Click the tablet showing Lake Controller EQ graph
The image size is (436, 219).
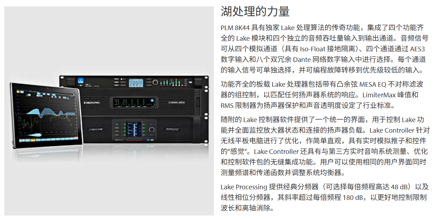[46, 115]
